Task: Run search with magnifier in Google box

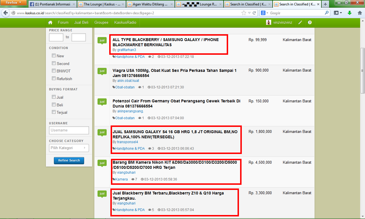Action: pyautogui.click(x=327, y=13)
